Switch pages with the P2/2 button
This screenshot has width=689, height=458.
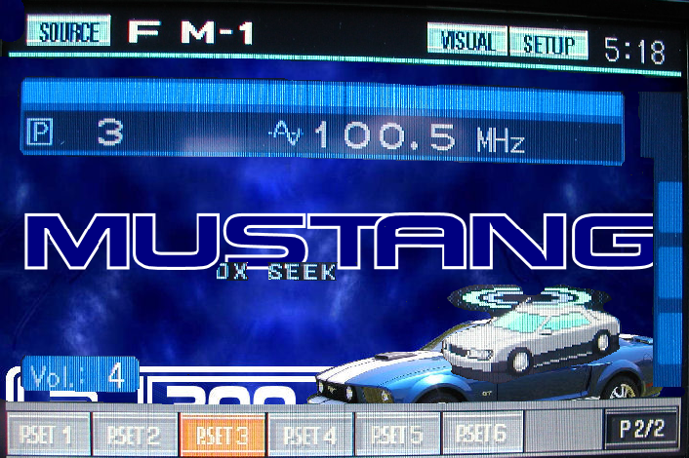click(639, 429)
